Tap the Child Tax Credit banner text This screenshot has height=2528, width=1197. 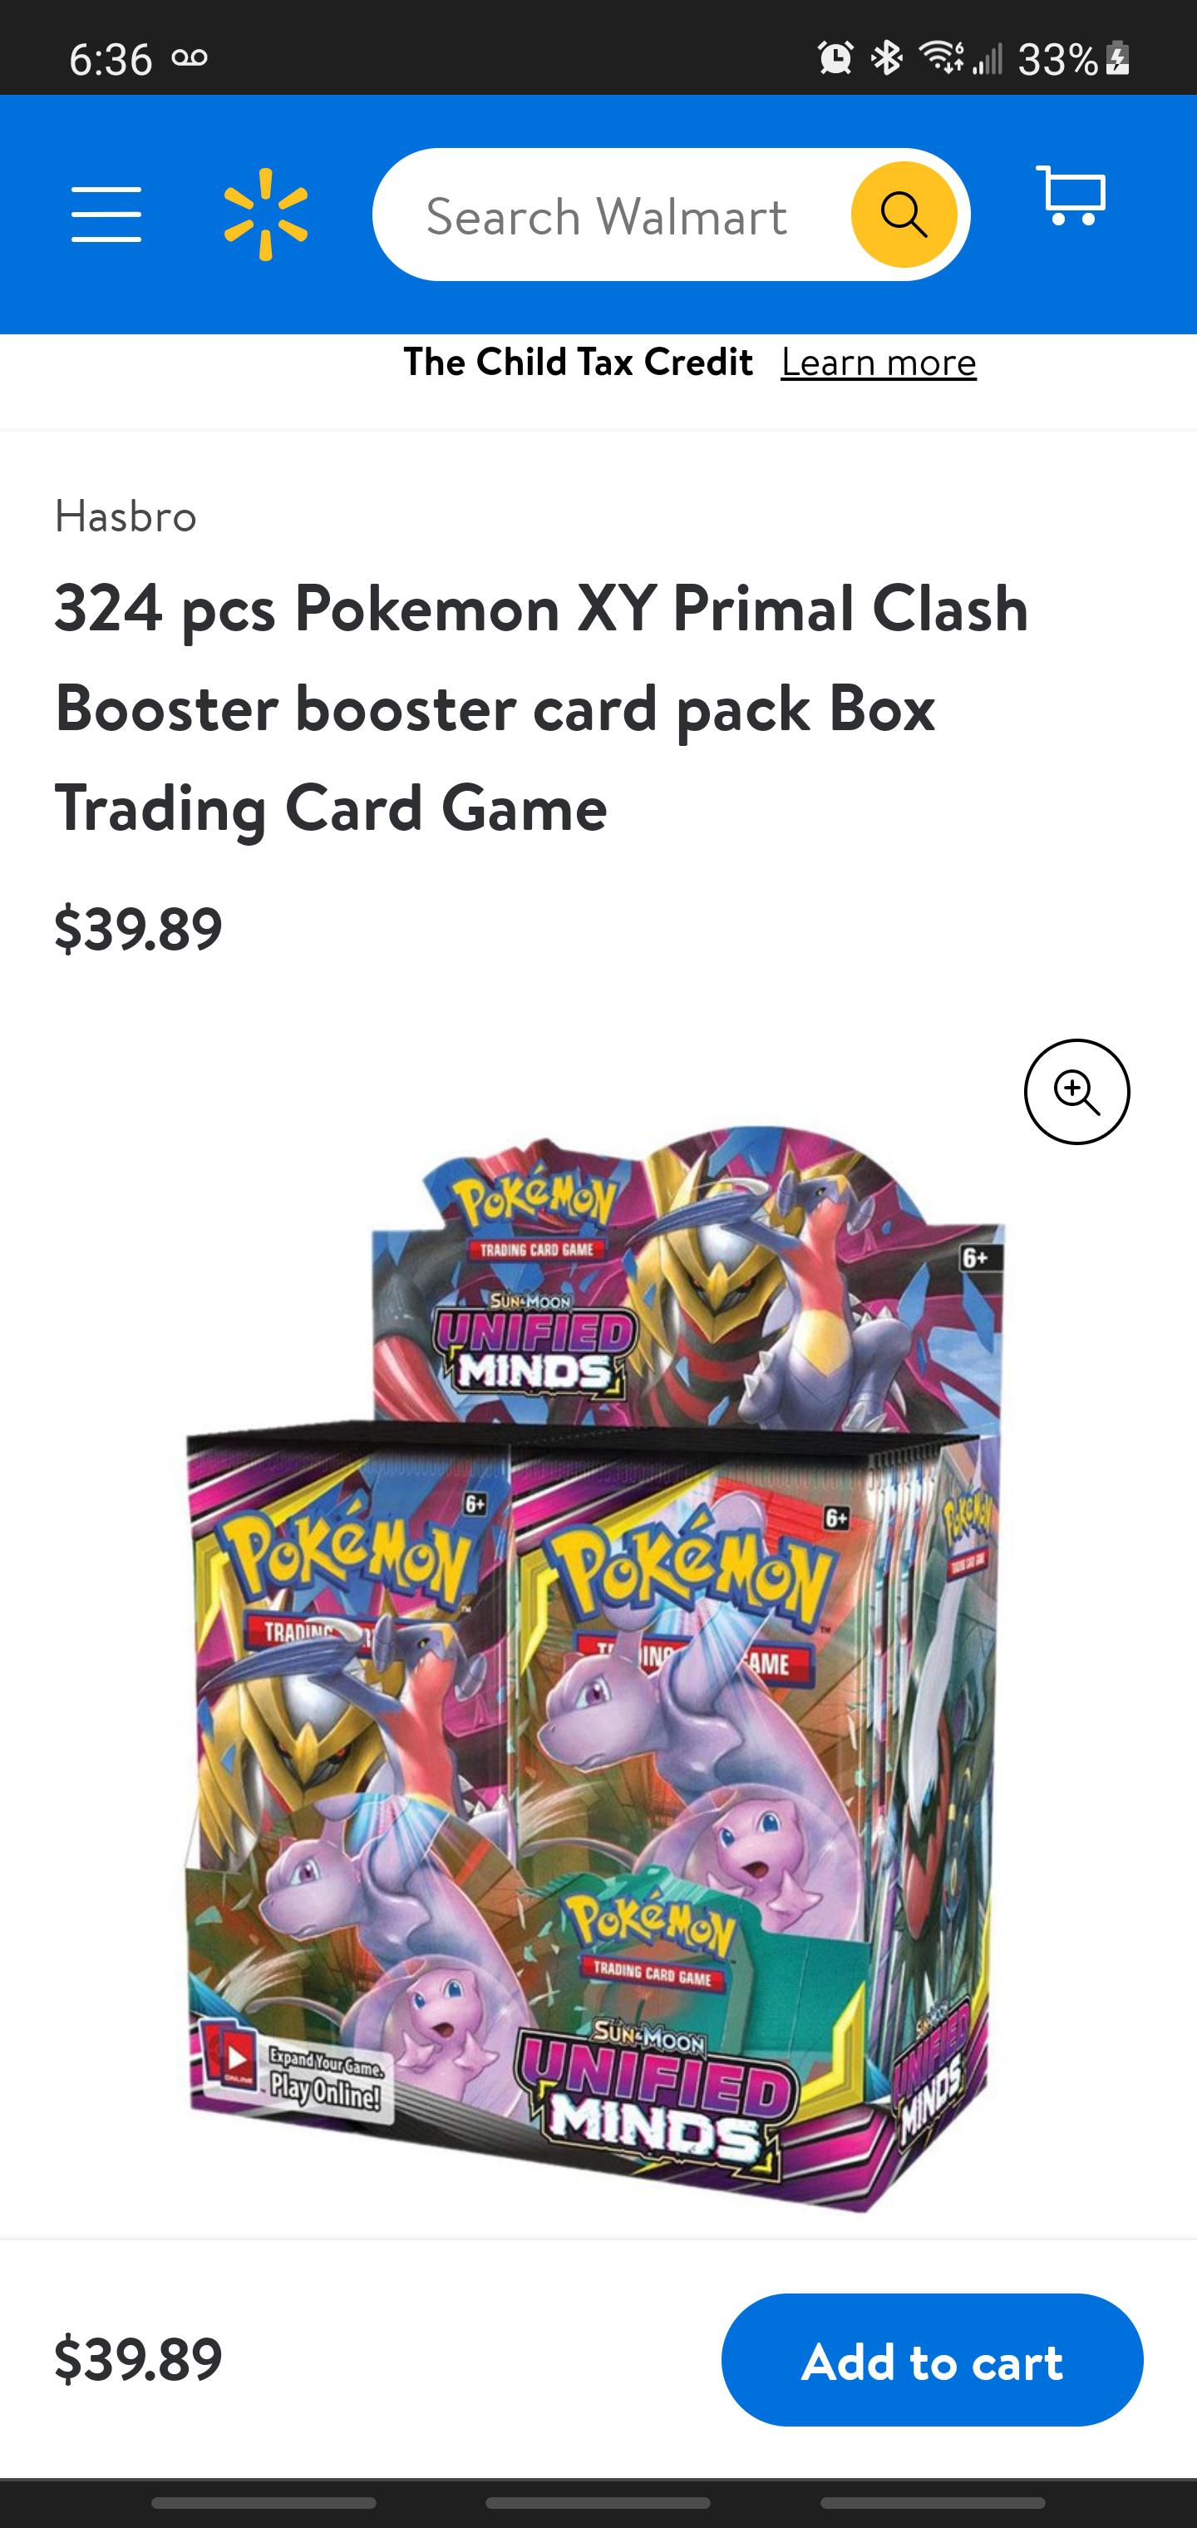[578, 362]
